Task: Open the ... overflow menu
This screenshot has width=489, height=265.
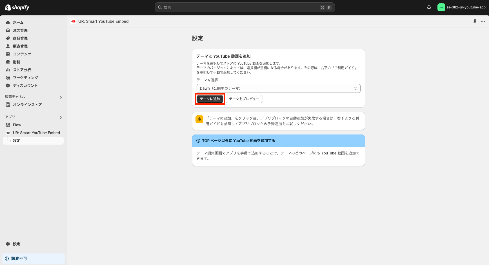Action: tap(483, 21)
